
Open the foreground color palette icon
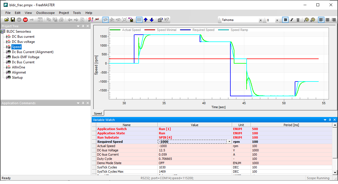[306, 20]
